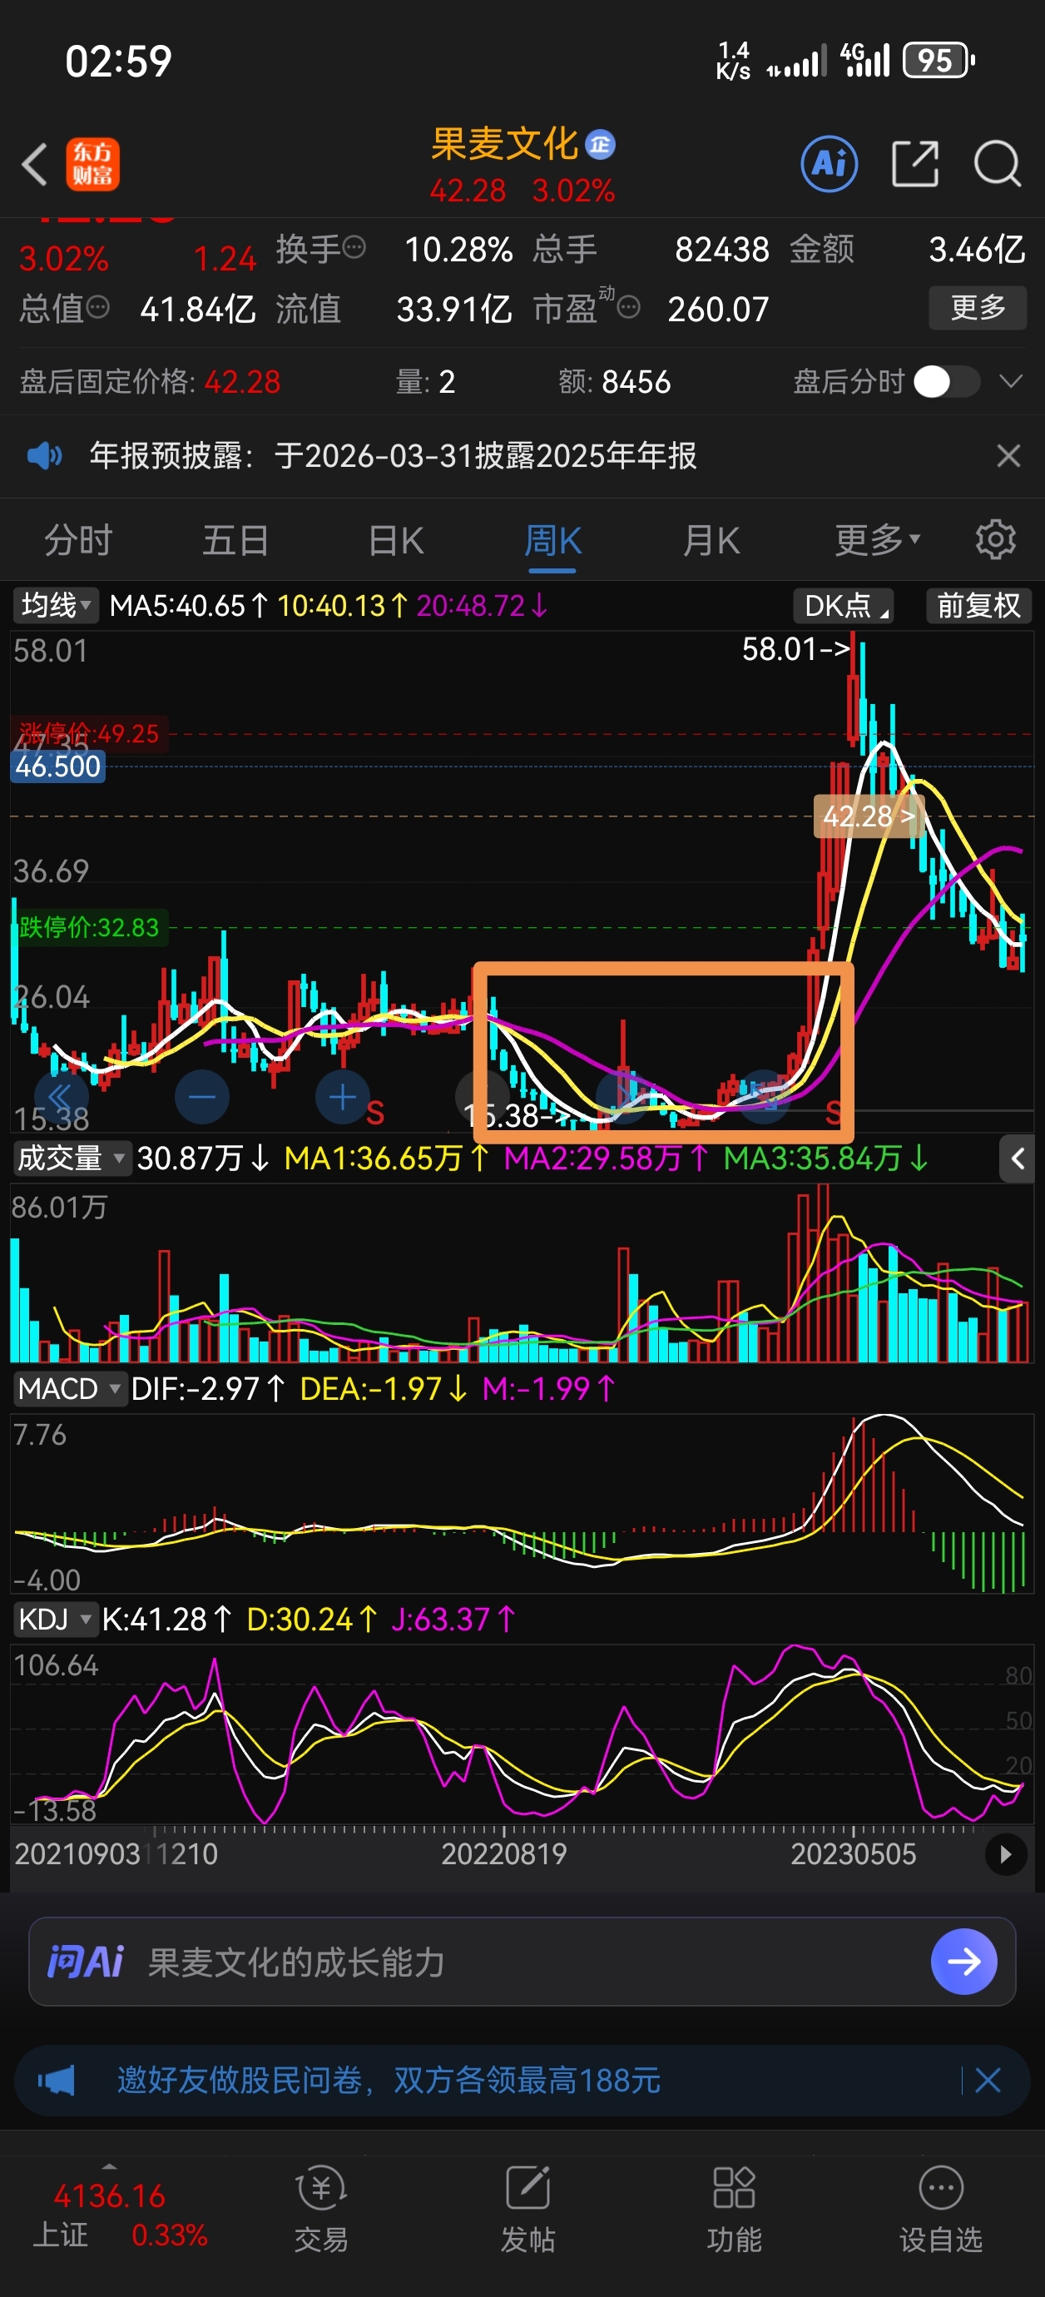Collapse indicator panel with left chevron
The image size is (1045, 2297).
1018,1158
